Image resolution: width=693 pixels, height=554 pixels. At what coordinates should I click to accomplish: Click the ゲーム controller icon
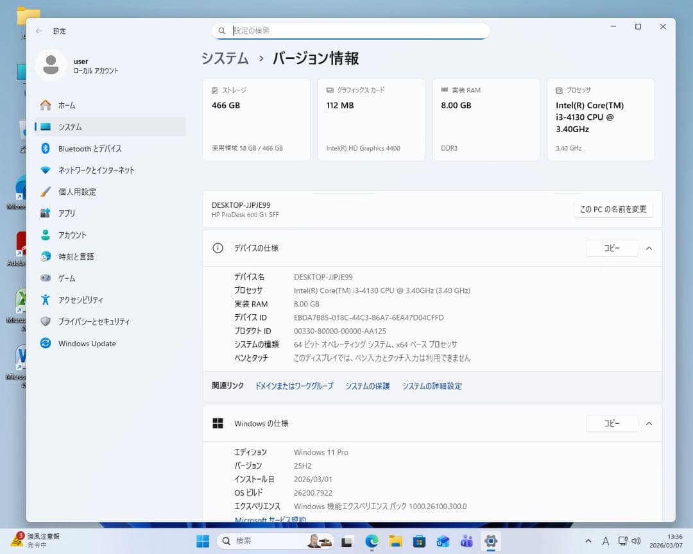[x=46, y=278]
